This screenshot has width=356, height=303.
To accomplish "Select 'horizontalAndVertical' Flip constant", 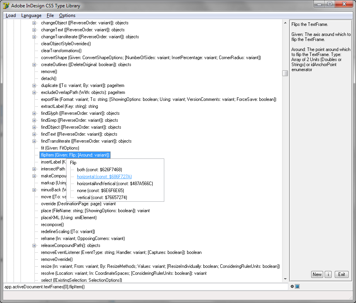I will (x=115, y=184).
